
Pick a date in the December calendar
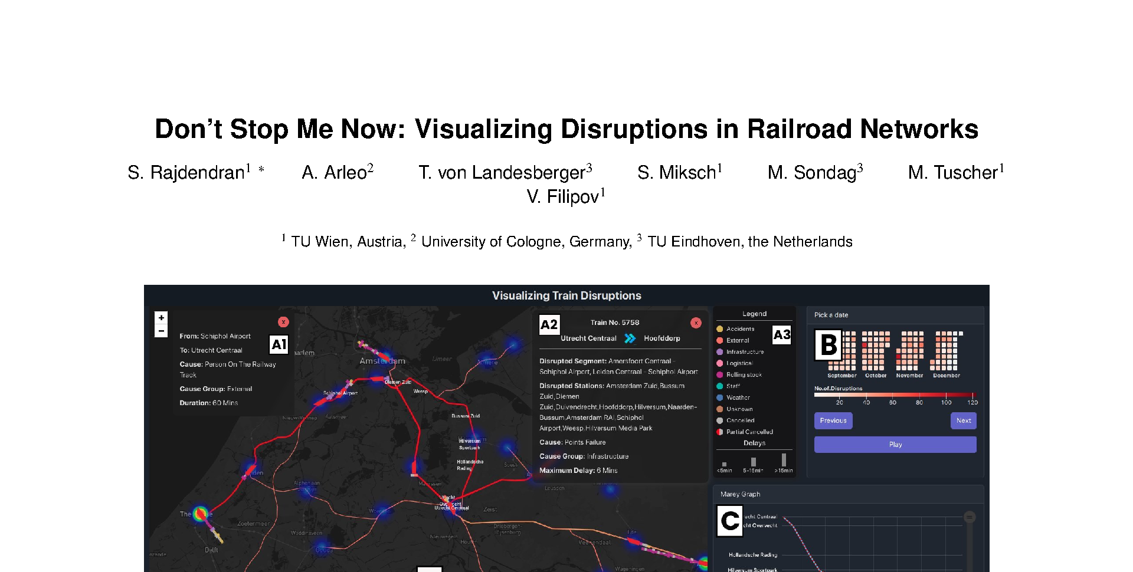pyautogui.click(x=946, y=351)
